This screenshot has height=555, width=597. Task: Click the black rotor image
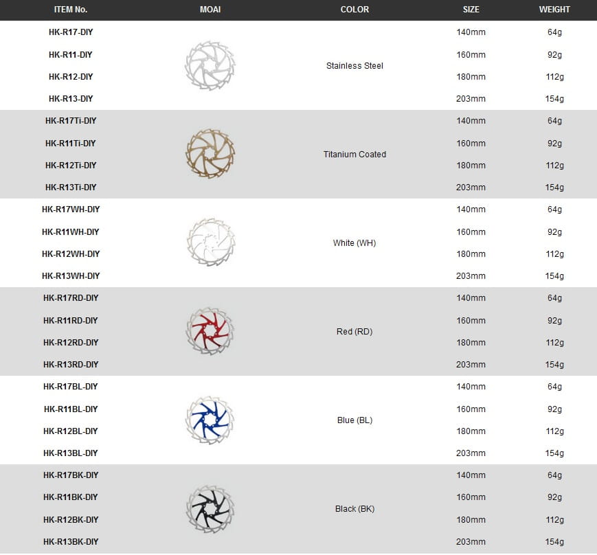(210, 508)
